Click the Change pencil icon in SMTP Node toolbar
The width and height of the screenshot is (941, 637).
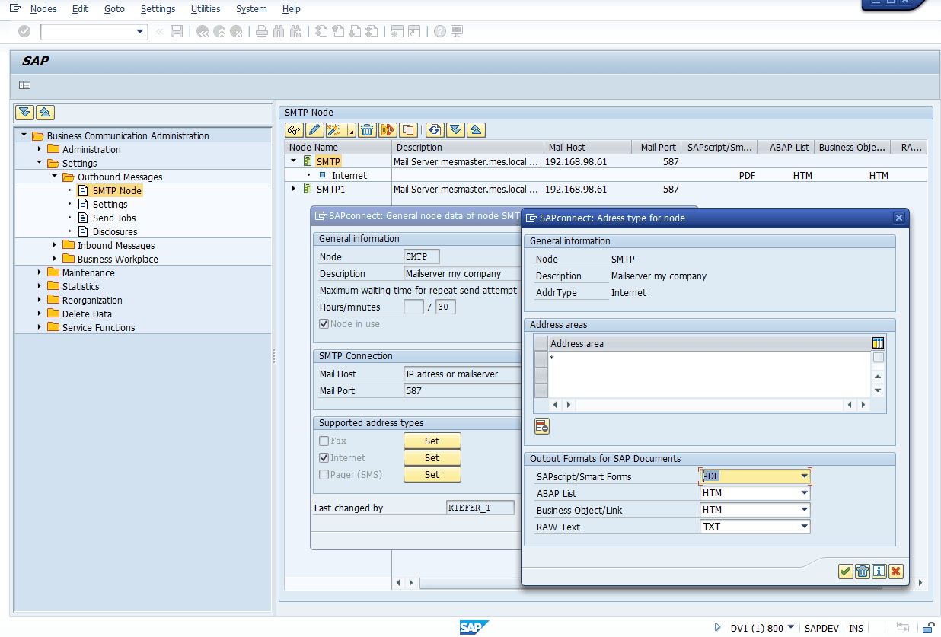(314, 129)
